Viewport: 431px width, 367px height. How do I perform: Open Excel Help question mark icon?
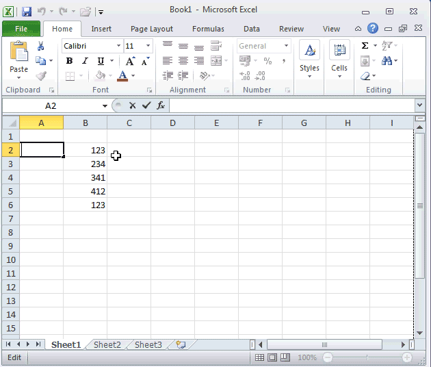click(x=373, y=29)
